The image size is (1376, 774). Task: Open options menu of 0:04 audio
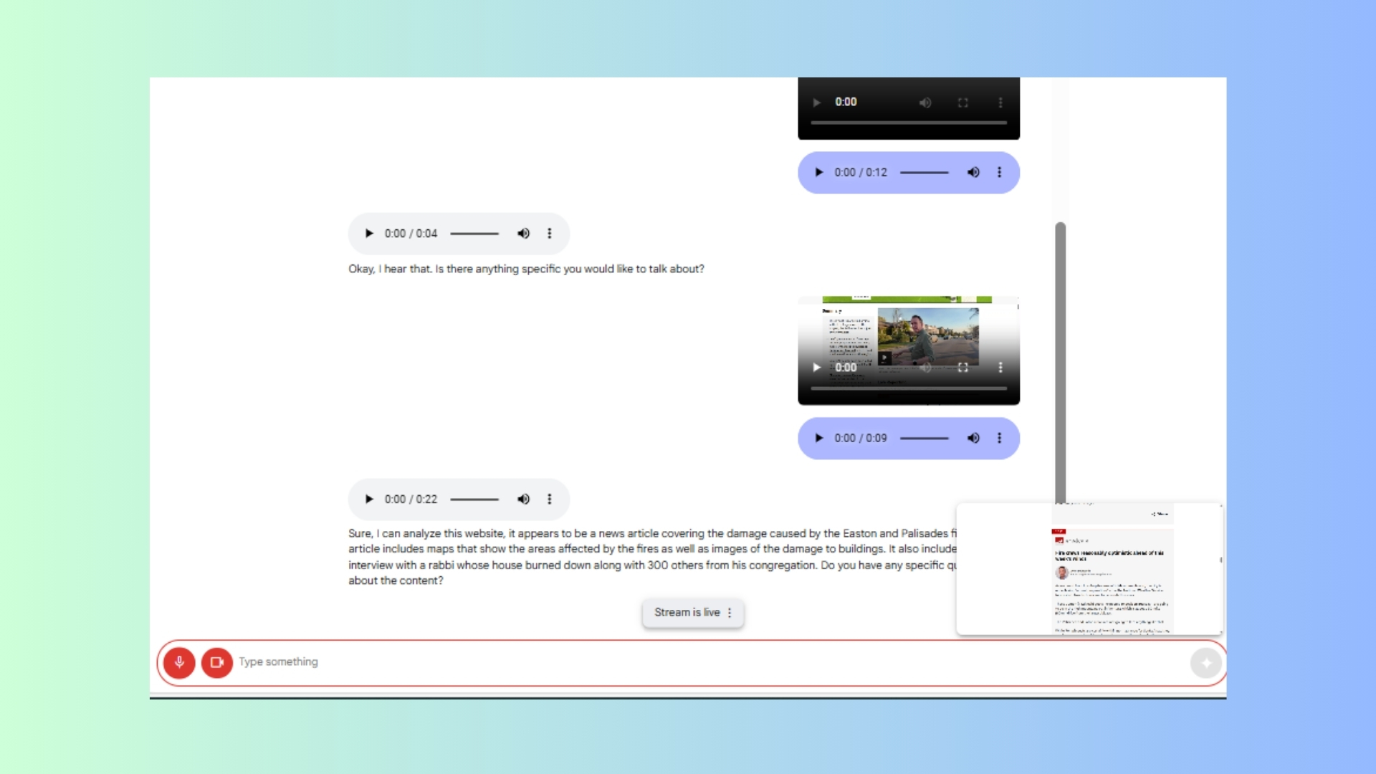click(550, 234)
